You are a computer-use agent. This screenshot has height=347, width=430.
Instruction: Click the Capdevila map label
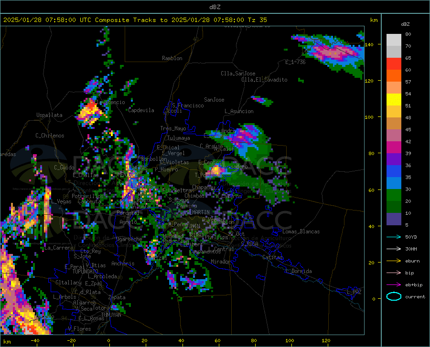(141, 110)
